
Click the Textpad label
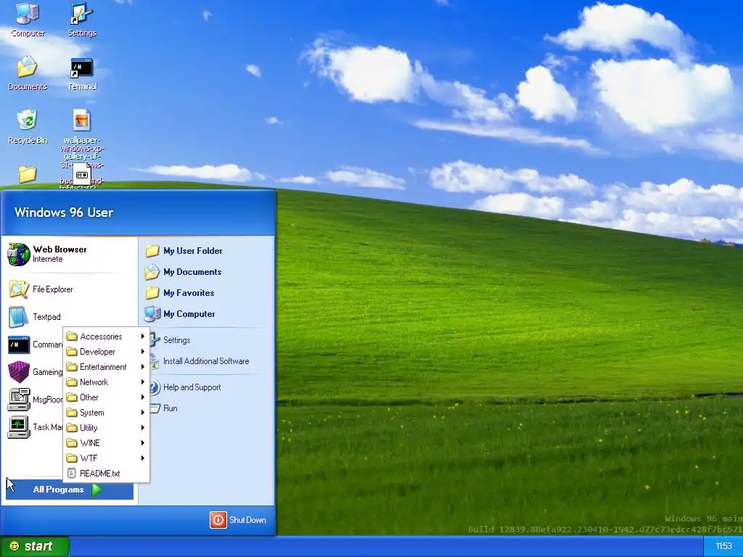tap(46, 317)
